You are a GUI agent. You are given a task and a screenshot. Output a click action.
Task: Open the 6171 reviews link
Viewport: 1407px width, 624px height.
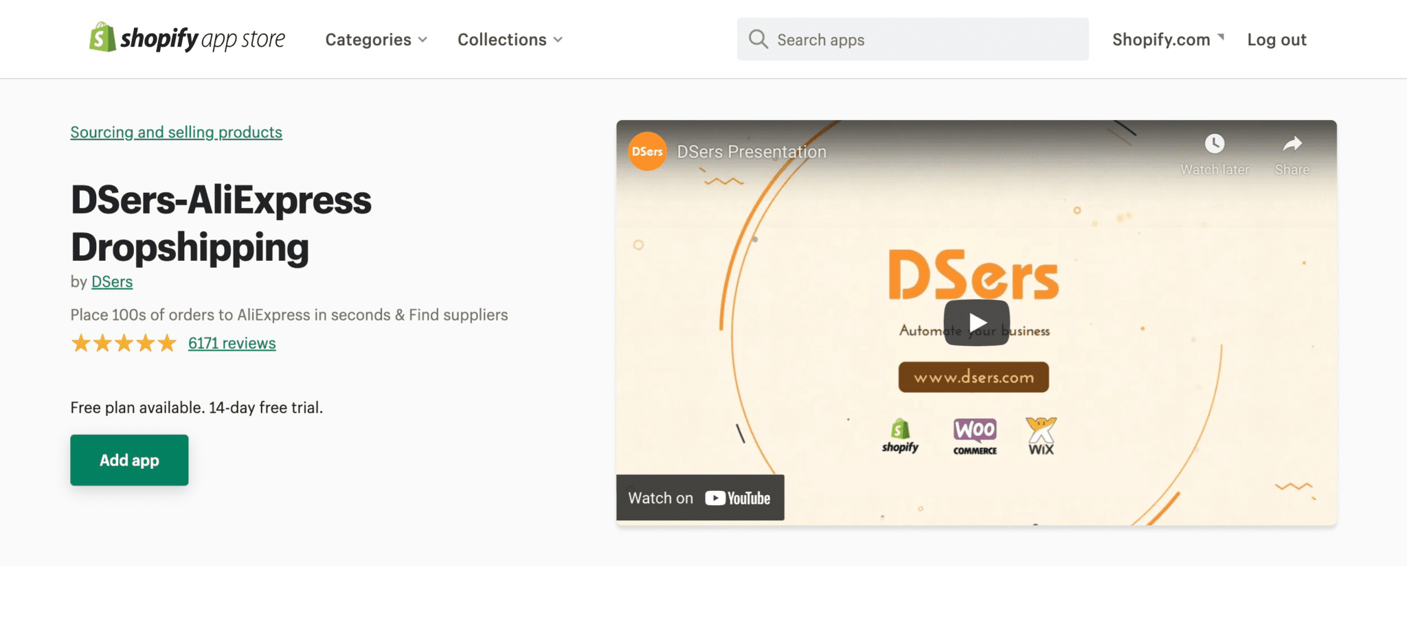coord(232,343)
